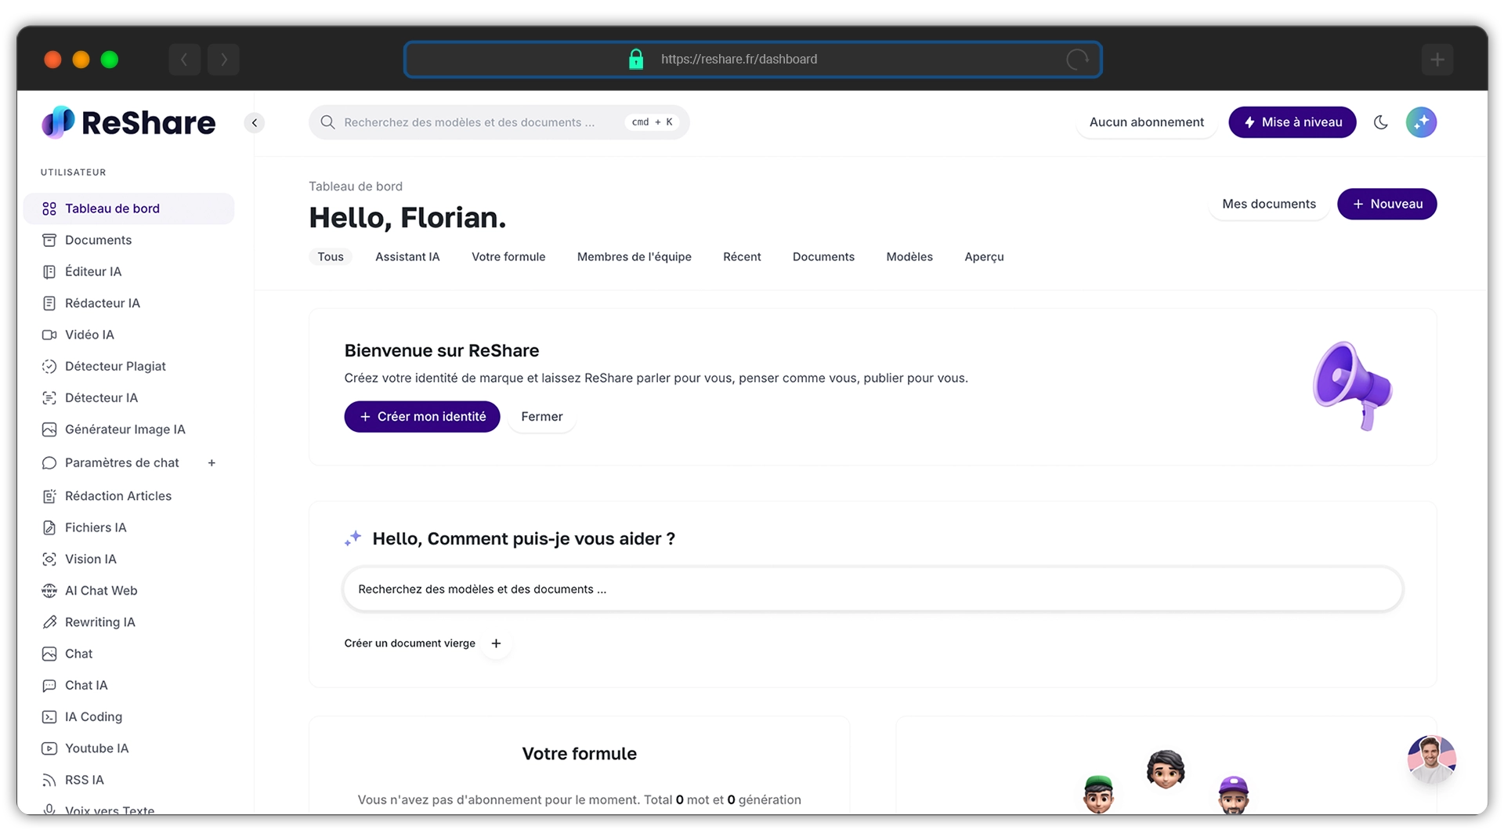The image size is (1504, 837).
Task: Click plus button beside Créer un document vierge
Action: tap(496, 643)
